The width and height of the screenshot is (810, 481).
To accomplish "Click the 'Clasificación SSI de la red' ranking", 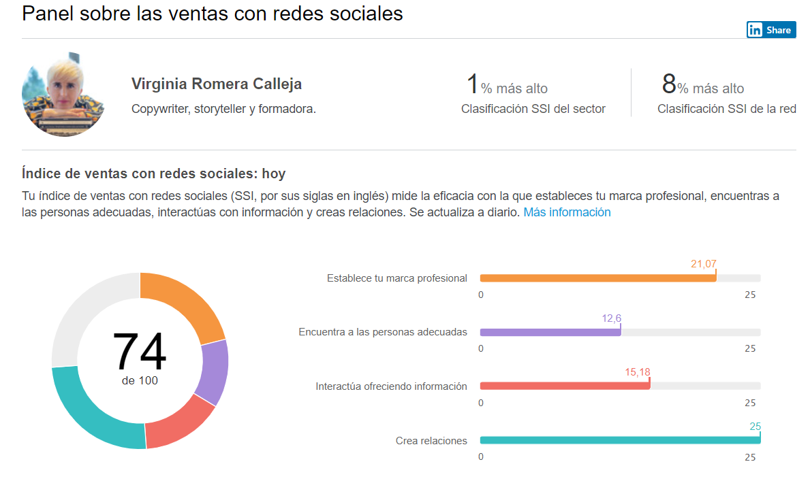I will 726,108.
